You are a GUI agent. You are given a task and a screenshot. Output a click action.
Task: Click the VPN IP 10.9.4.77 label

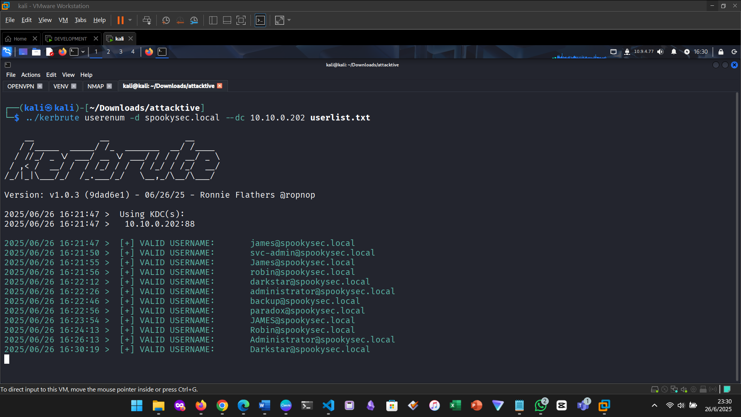644,52
